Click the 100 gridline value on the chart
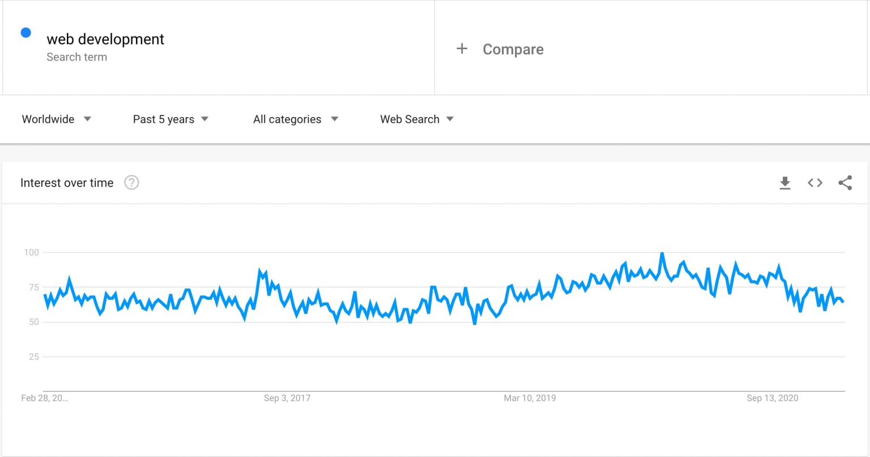The height and width of the screenshot is (457, 870). 32,252
